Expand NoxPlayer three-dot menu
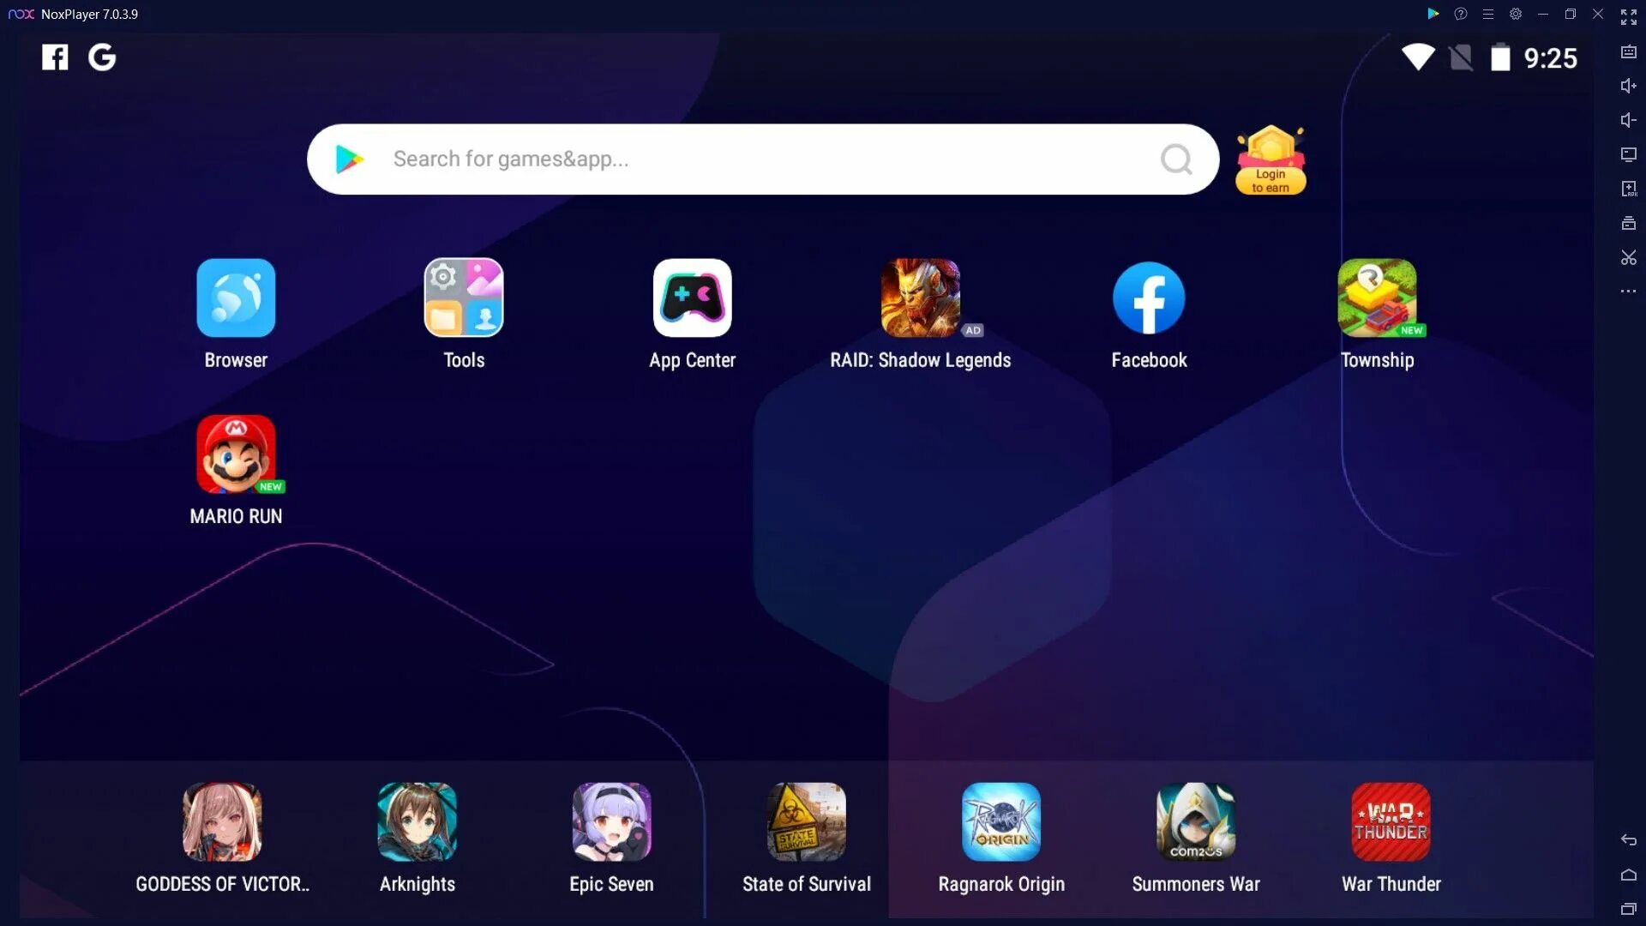1646x926 pixels. (1625, 292)
